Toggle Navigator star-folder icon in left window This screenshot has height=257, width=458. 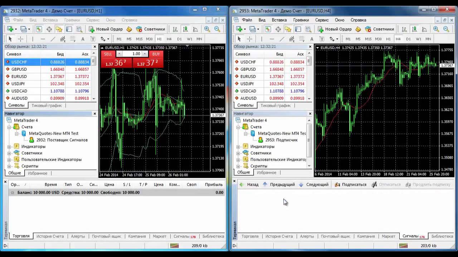click(59, 29)
